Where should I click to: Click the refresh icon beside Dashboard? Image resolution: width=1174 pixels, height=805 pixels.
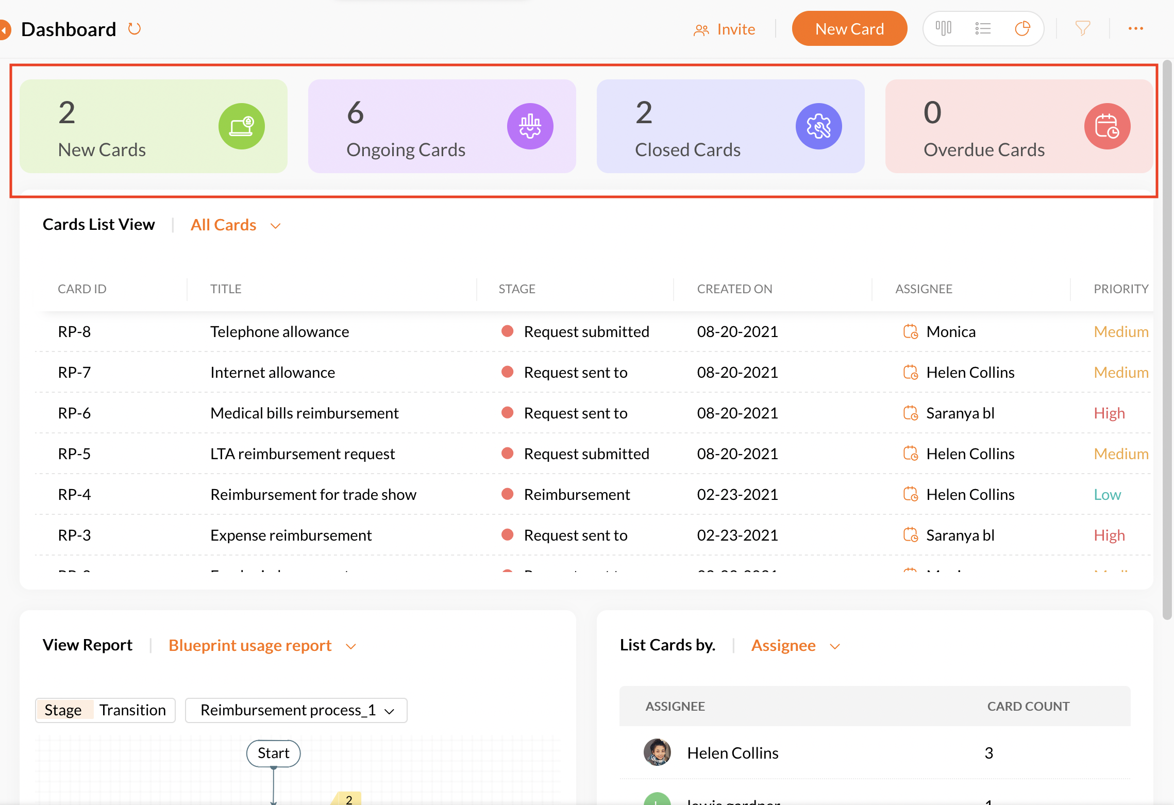(x=135, y=29)
